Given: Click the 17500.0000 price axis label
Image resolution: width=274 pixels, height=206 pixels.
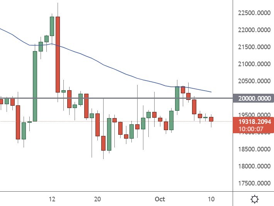Looking at the screenshot, I should point(254,184).
